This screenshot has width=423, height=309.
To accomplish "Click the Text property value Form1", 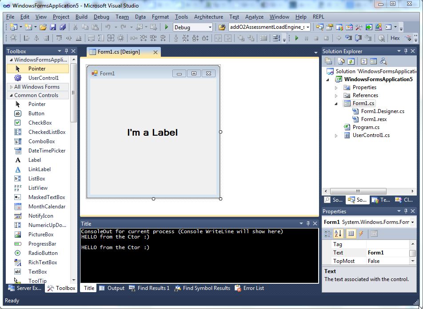I will click(x=387, y=253).
